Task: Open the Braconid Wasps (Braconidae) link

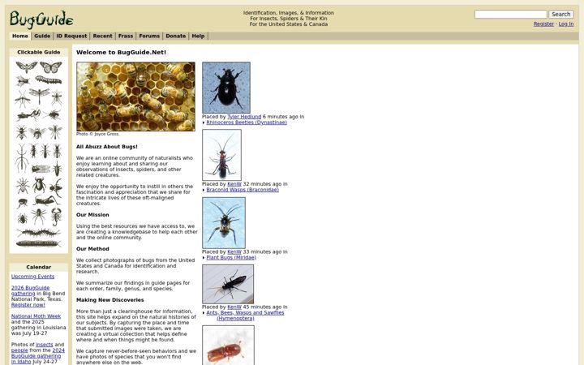Action: point(243,190)
